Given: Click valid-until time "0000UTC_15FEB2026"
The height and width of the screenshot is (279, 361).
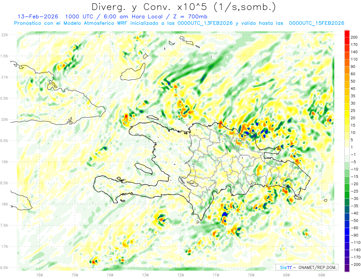Looking at the screenshot, I should tap(316, 23).
